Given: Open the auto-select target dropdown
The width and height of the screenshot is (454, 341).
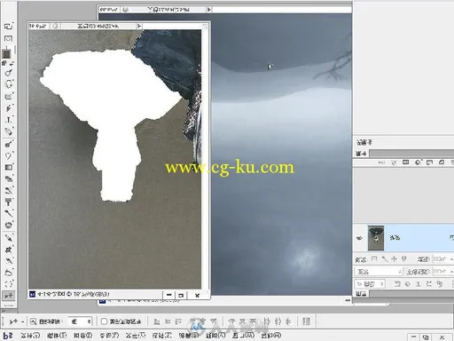Looking at the screenshot, I should (80, 321).
